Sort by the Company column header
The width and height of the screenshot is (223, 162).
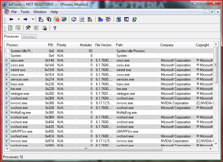pyautogui.click(x=176, y=45)
